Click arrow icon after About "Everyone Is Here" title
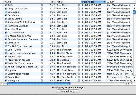 pos(42,67)
